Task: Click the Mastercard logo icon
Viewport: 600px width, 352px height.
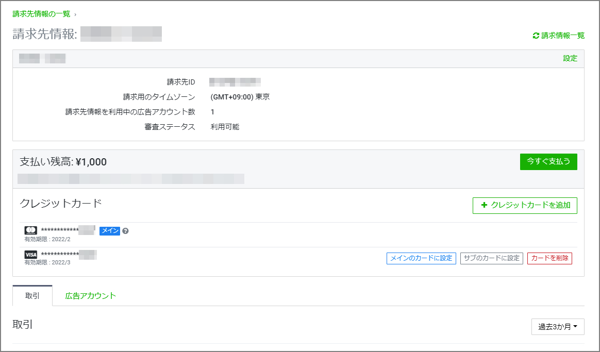Action: 31,230
